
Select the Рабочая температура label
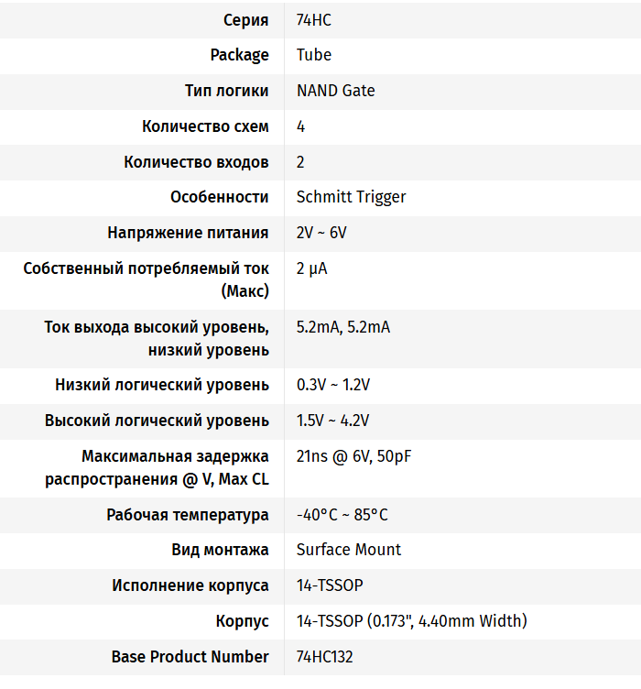[188, 515]
